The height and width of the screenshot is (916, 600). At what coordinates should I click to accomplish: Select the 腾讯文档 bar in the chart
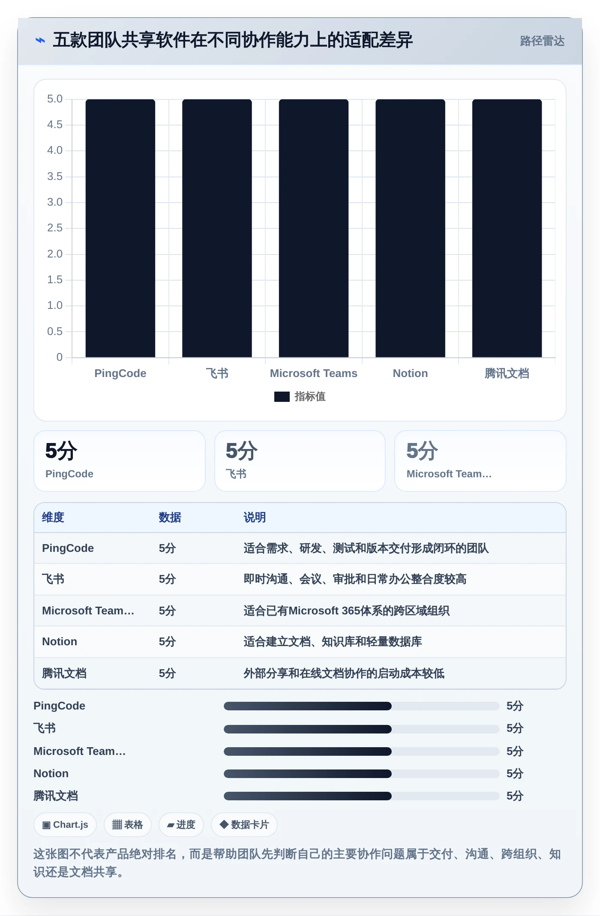[507, 228]
